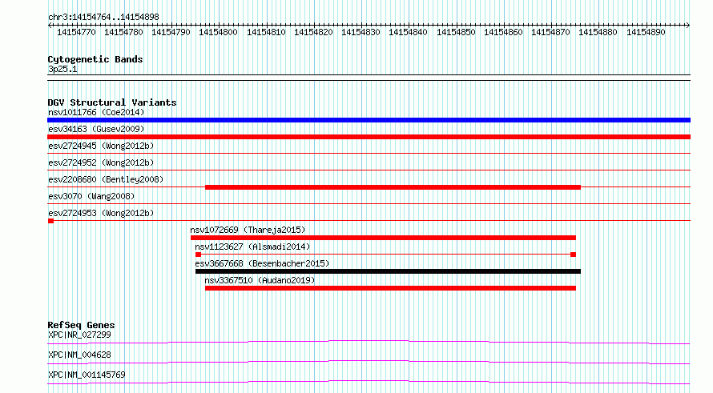Click the thick red esv34163 bar
Screen dimensions: 713x393
369,137
